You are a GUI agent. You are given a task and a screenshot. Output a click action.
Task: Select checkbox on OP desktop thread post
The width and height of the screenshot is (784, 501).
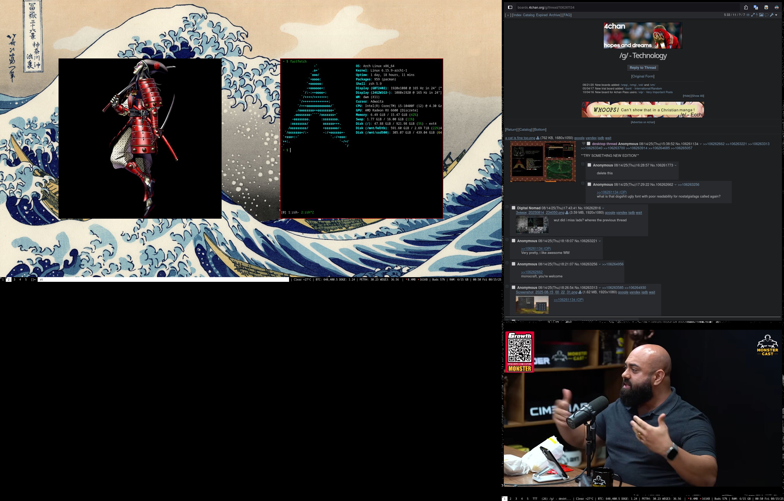(x=589, y=144)
